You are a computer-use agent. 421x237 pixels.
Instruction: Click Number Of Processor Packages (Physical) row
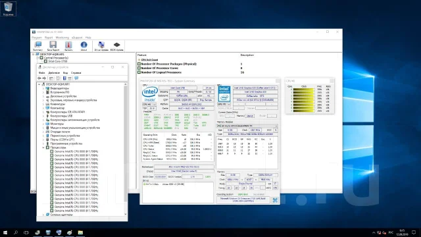click(x=169, y=64)
